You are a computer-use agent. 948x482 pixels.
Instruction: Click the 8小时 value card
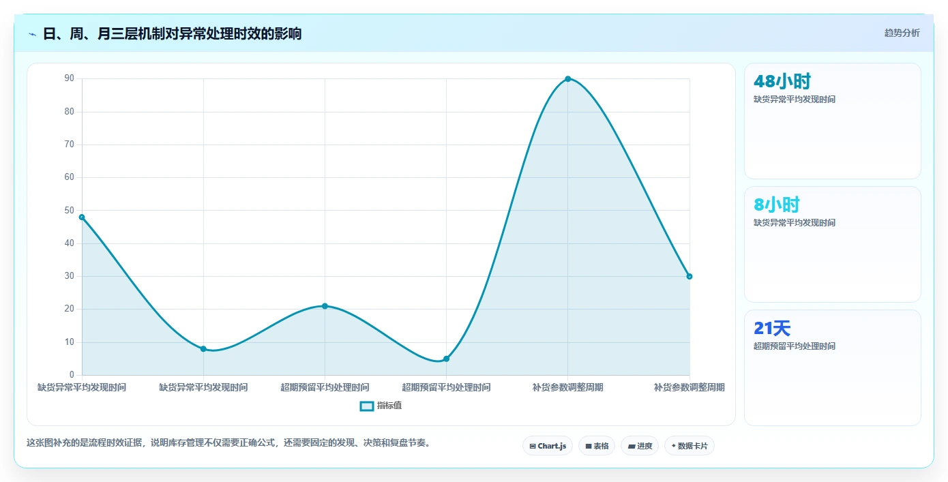click(833, 244)
